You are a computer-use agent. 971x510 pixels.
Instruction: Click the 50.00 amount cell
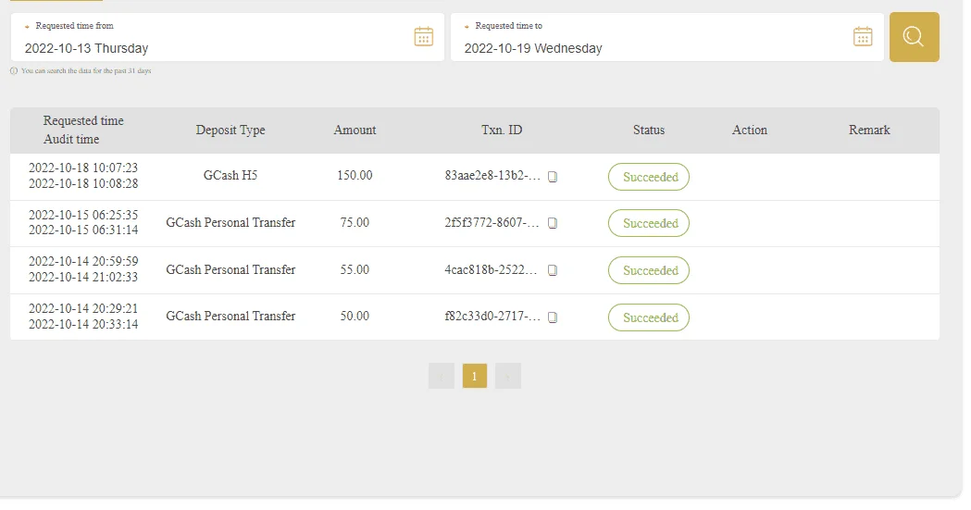(x=355, y=316)
